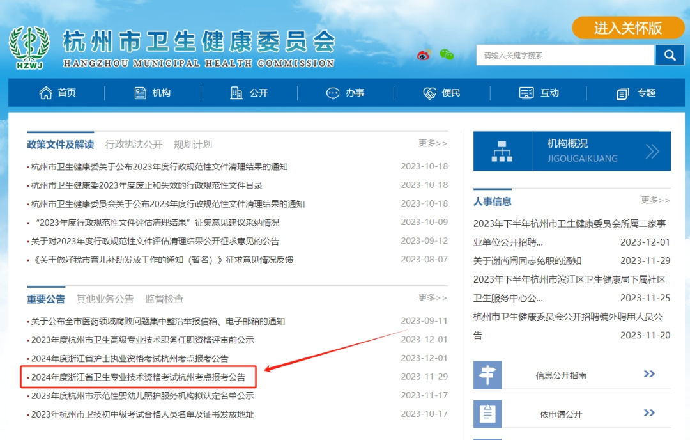Click the 依申请公开 clipboard icon
This screenshot has height=440, width=690.
487,414
